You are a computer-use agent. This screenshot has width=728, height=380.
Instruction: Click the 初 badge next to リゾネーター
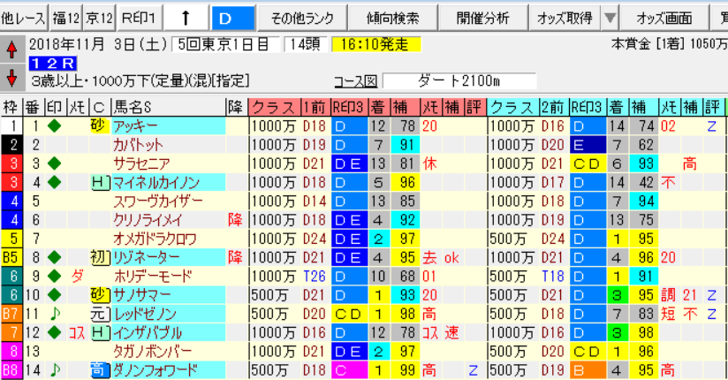tap(100, 257)
